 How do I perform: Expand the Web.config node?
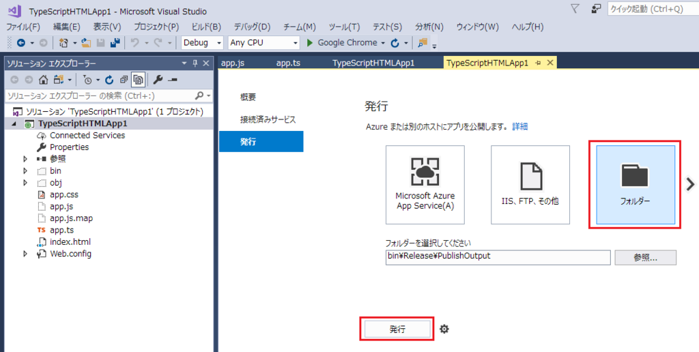(x=25, y=254)
